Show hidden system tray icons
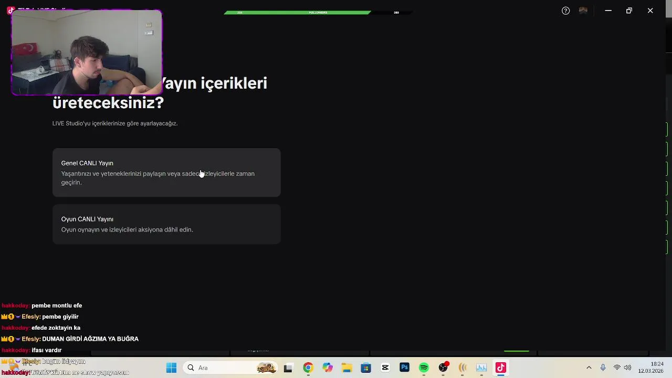672x378 pixels. [x=589, y=367]
